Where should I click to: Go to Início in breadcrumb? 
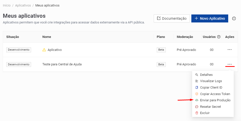pos(7,5)
